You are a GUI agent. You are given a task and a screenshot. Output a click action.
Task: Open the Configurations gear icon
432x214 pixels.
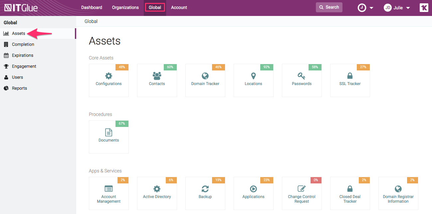[108, 76]
